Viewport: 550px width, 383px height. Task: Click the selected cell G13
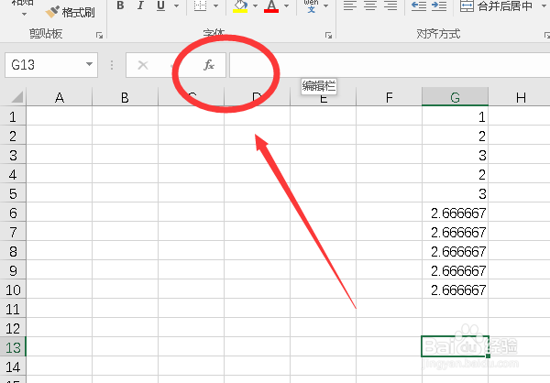pyautogui.click(x=455, y=346)
